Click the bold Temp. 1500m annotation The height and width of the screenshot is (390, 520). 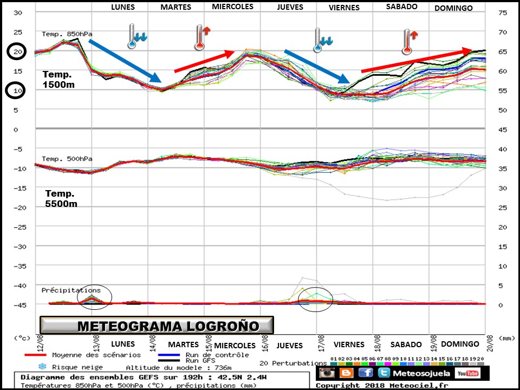point(58,80)
